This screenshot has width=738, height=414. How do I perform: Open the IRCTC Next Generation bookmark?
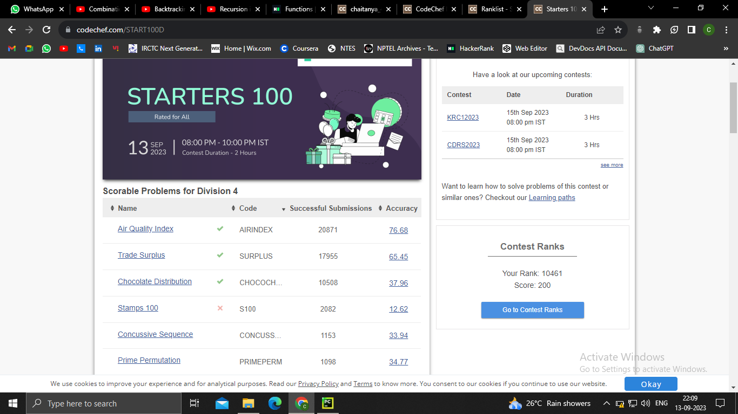pos(165,48)
